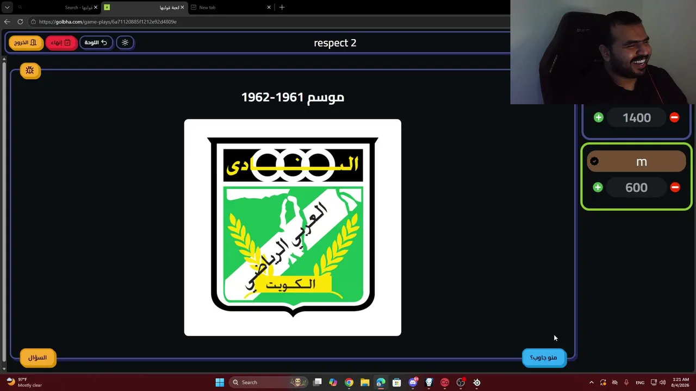Image resolution: width=696 pixels, height=391 pixels.
Task: Close the لعبة قولبها tab
Action: coord(182,8)
